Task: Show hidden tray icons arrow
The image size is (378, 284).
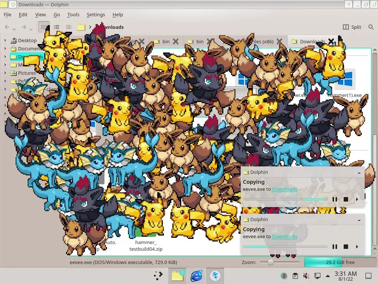Action: click(x=328, y=276)
